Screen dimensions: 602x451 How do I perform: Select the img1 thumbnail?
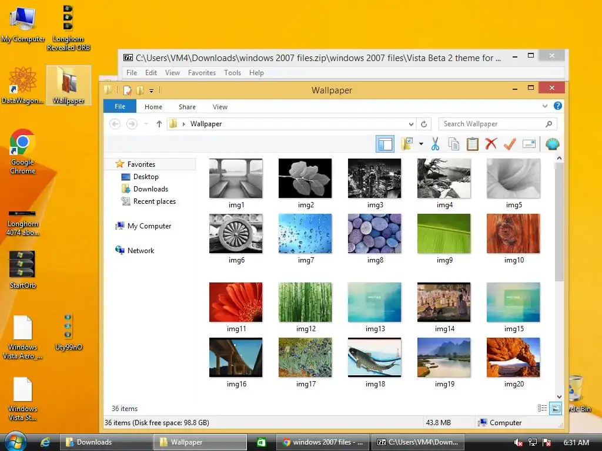coord(236,179)
